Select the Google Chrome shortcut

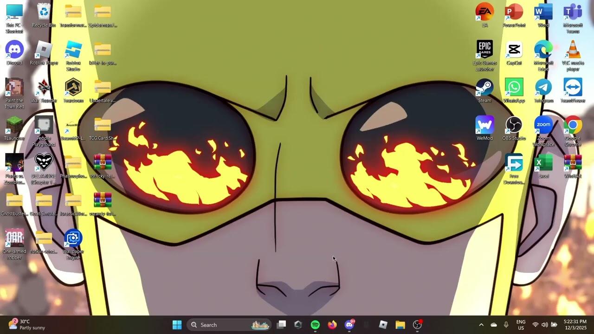point(573,132)
